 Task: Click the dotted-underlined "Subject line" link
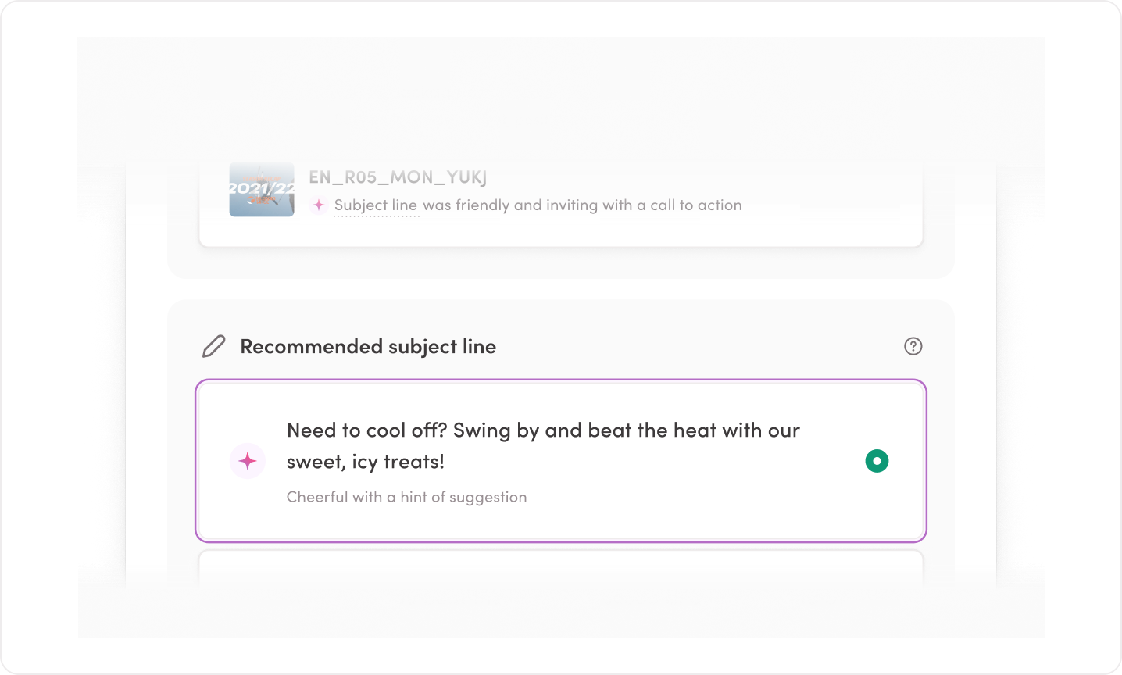[376, 205]
